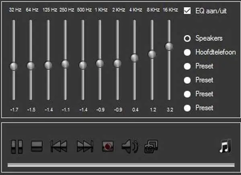
Task: Pause playback with the pause icon
Action: pyautogui.click(x=17, y=147)
